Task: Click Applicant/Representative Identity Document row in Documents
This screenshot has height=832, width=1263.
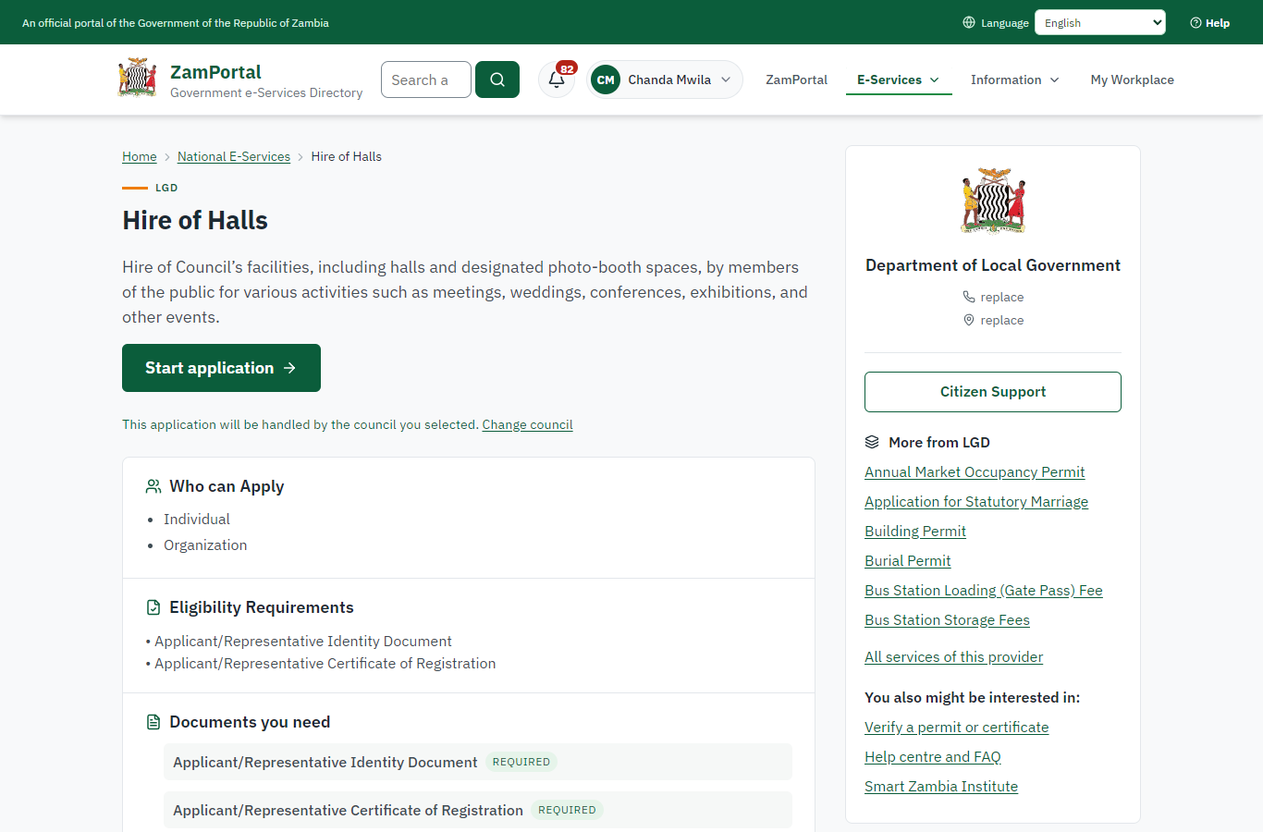Action: pyautogui.click(x=478, y=762)
